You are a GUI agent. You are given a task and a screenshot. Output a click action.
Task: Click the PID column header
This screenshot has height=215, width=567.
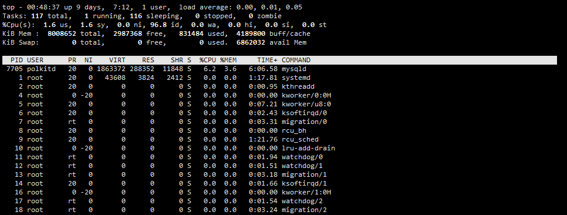(x=16, y=60)
